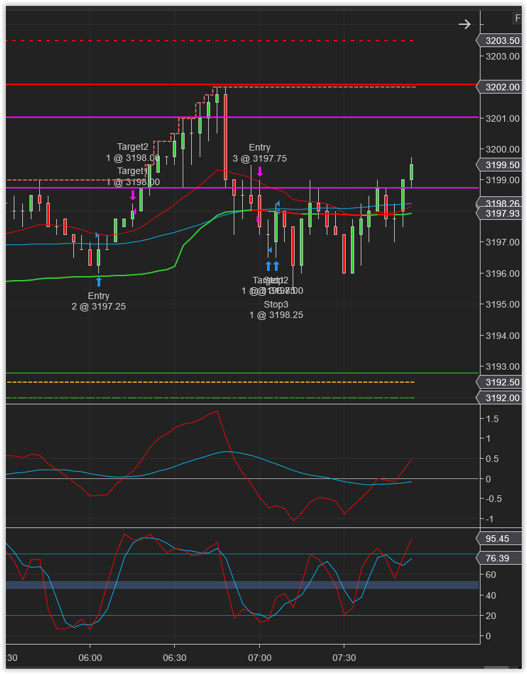
Task: Select the magenta down arrow below Entry 3 @ 3197.75
Action: click(260, 172)
